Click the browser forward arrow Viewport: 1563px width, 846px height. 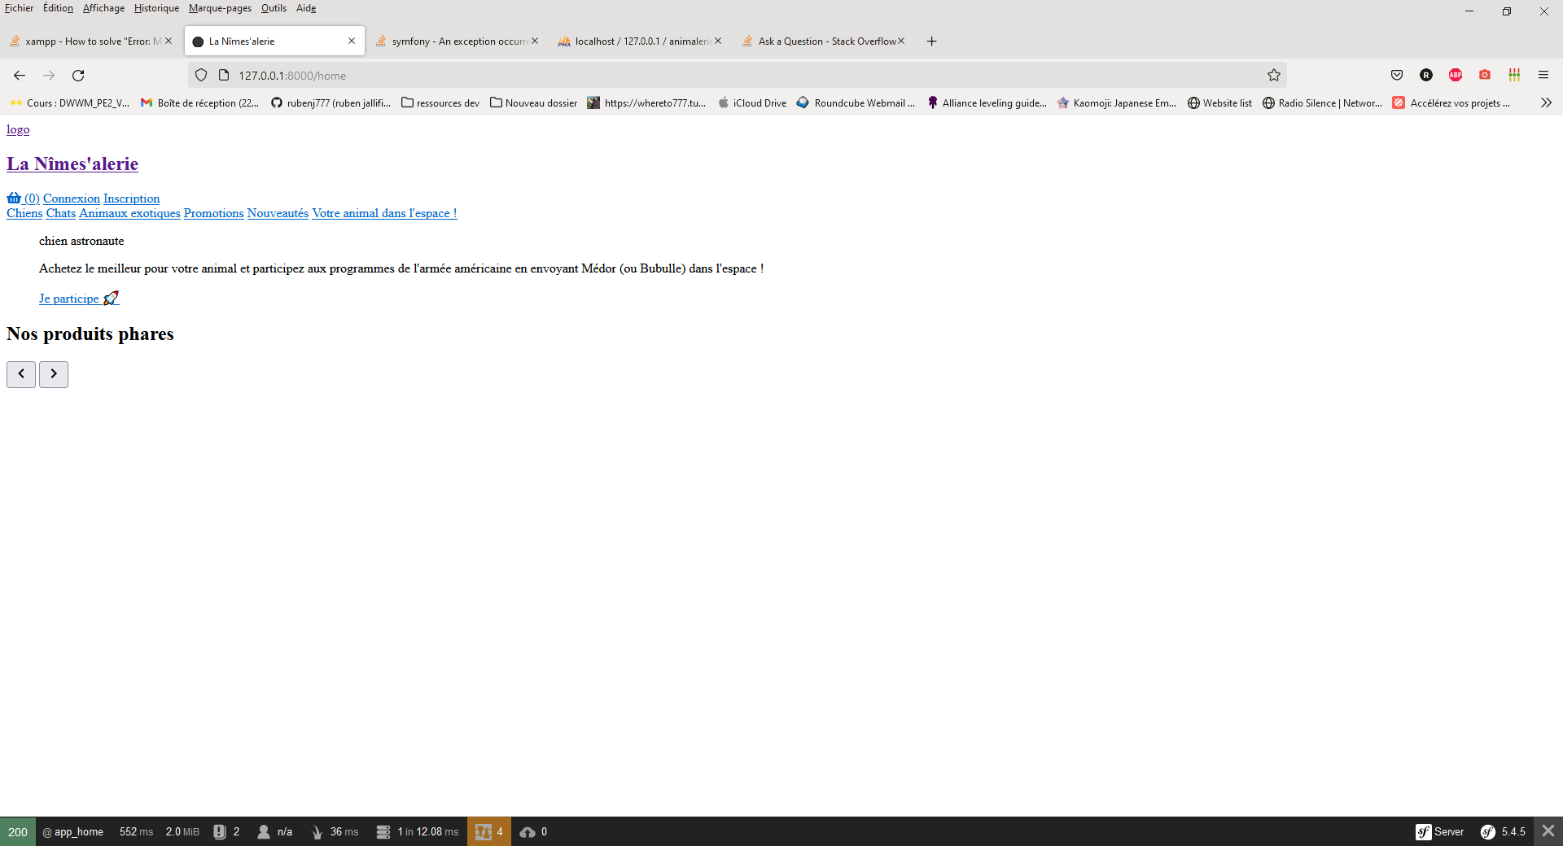point(49,76)
